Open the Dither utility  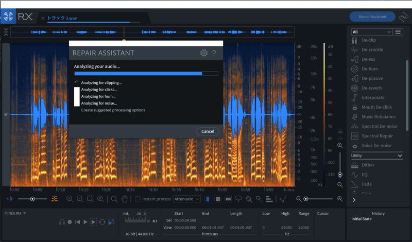[x=363, y=165]
